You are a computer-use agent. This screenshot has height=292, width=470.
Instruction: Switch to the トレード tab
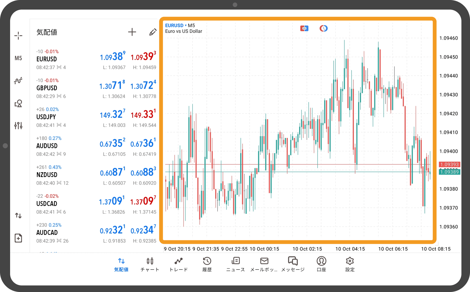(178, 265)
